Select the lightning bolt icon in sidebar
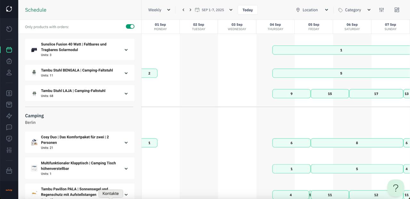 9,115
